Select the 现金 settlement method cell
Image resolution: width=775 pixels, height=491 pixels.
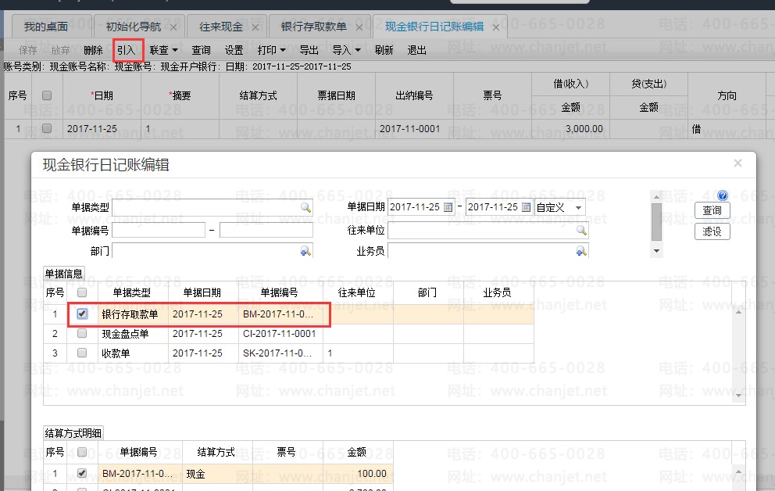pos(217,474)
